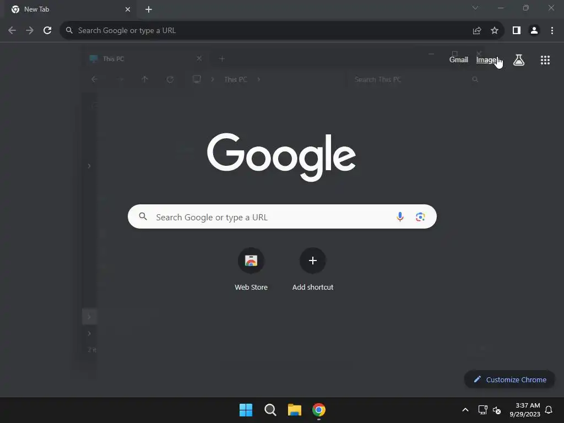Share this page icon in address bar
Screen dimensions: 564x423
pyautogui.click(x=477, y=31)
